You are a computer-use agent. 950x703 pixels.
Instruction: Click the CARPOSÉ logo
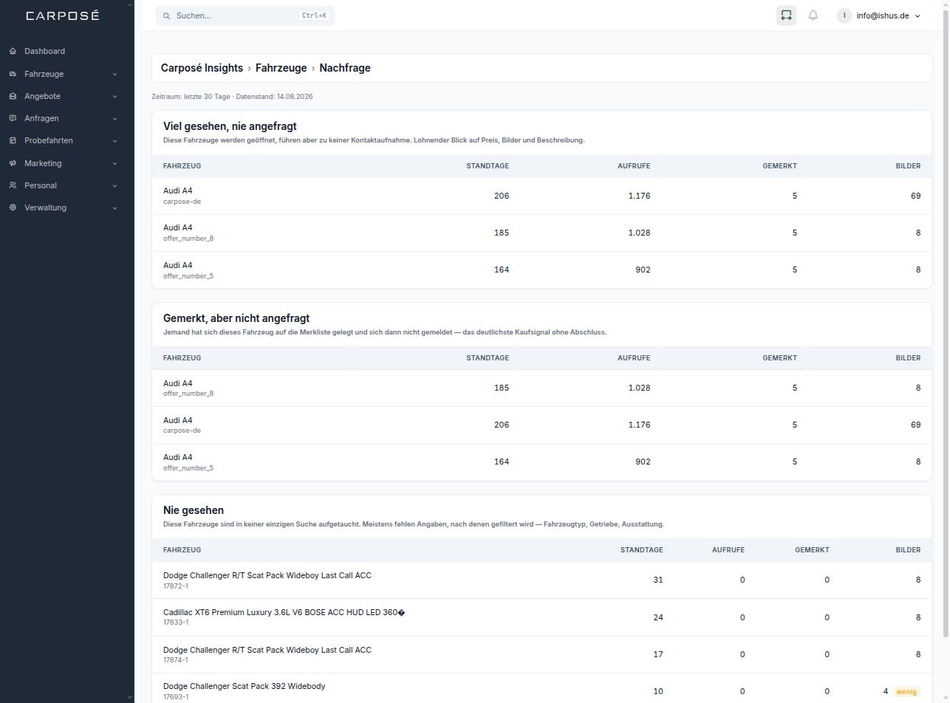[63, 16]
